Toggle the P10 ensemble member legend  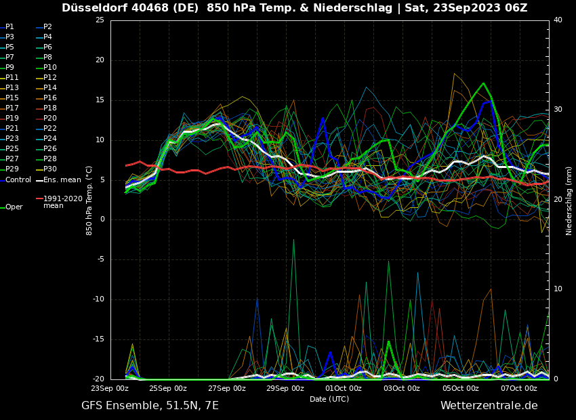[x=50, y=68]
